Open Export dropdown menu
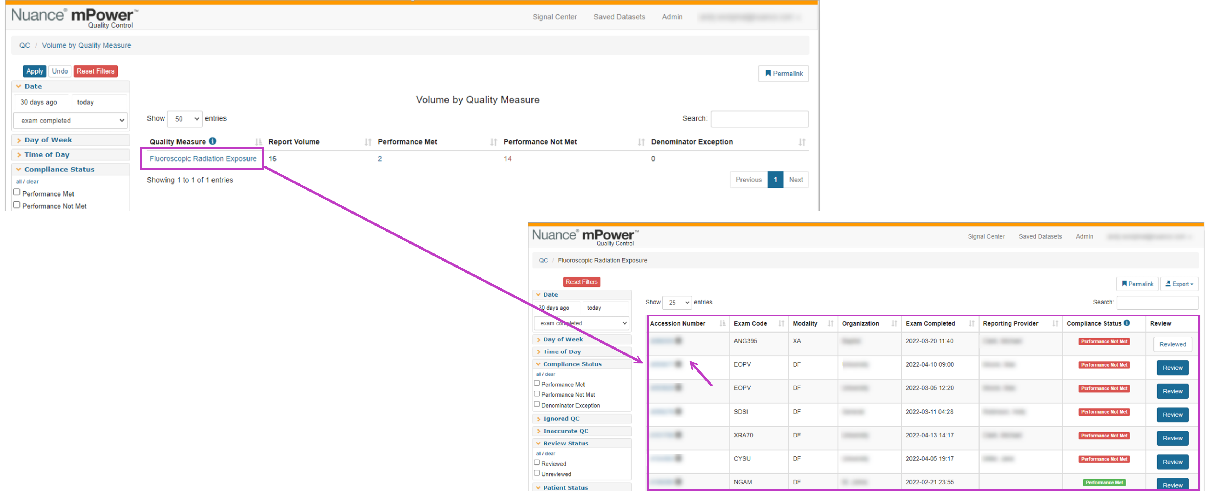The width and height of the screenshot is (1209, 491). point(1179,284)
